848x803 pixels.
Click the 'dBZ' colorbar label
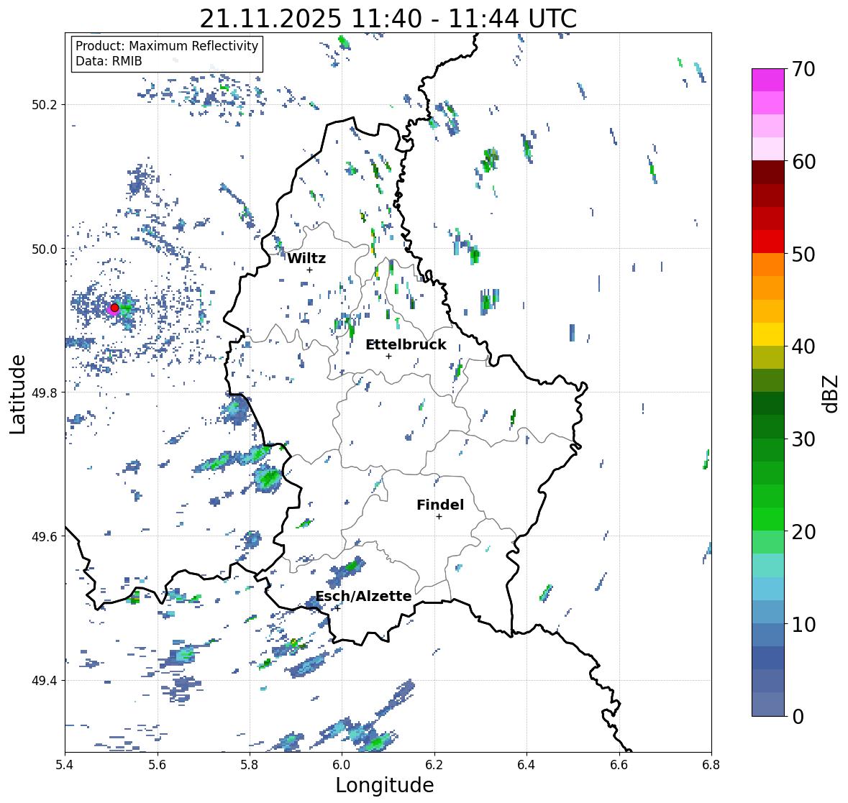click(x=831, y=393)
